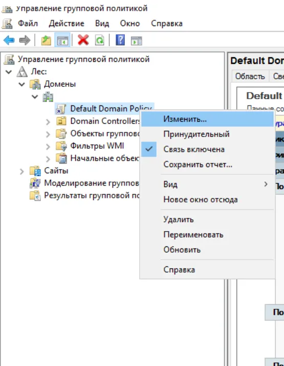Screen dimensions: 284x366
Task: Open the Справка menu in the menu bar
Action: click(x=167, y=24)
